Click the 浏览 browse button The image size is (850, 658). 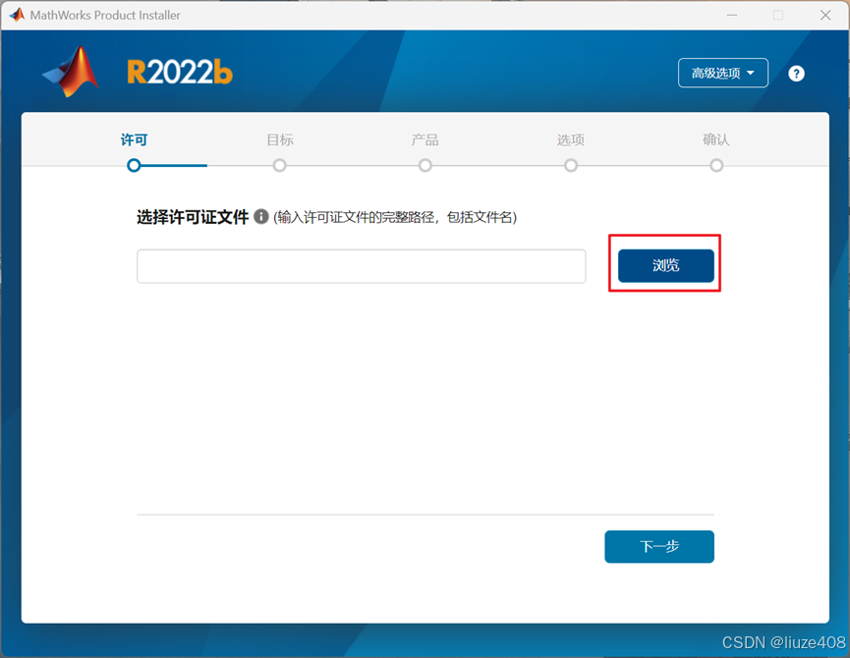tap(664, 263)
